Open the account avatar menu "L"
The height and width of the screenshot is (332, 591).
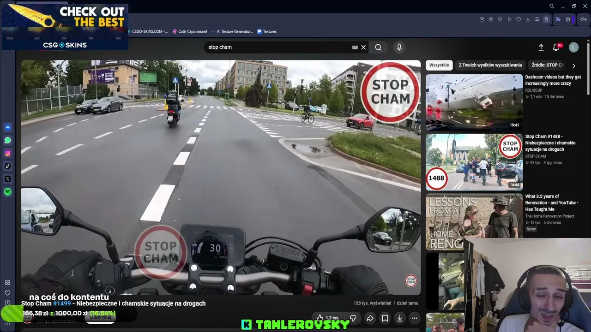pos(573,47)
